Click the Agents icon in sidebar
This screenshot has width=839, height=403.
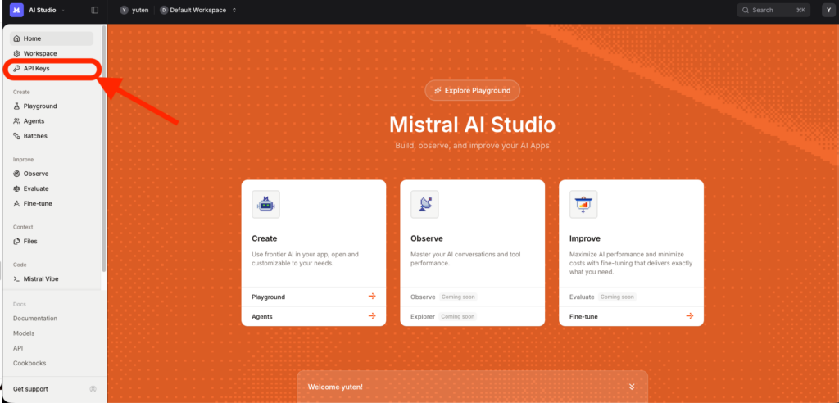(17, 121)
